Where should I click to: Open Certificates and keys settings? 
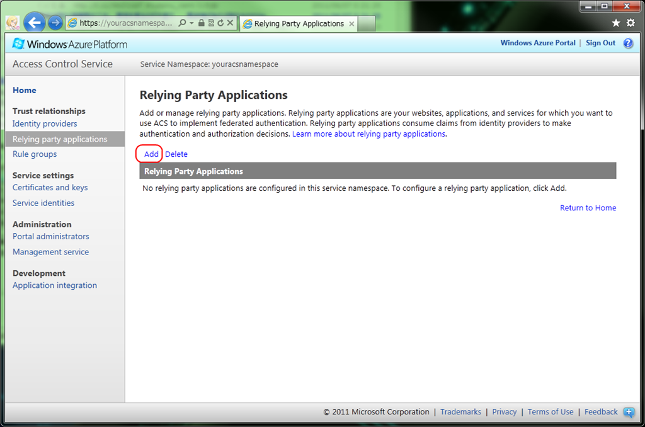pos(50,188)
